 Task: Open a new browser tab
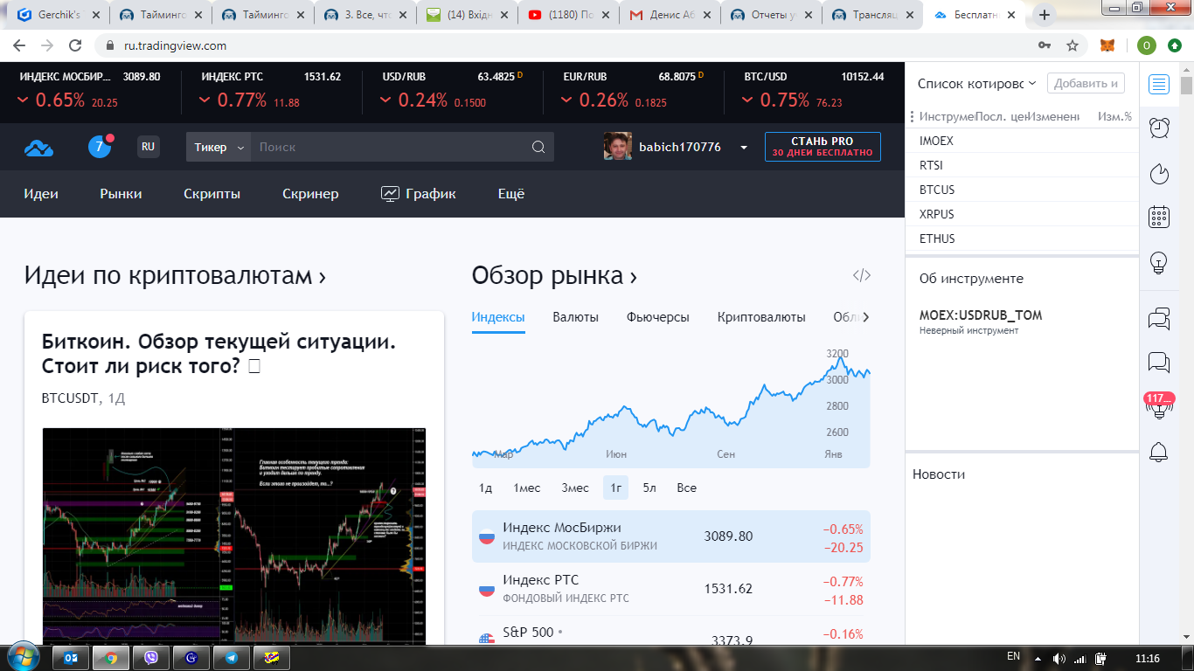[x=1044, y=15]
